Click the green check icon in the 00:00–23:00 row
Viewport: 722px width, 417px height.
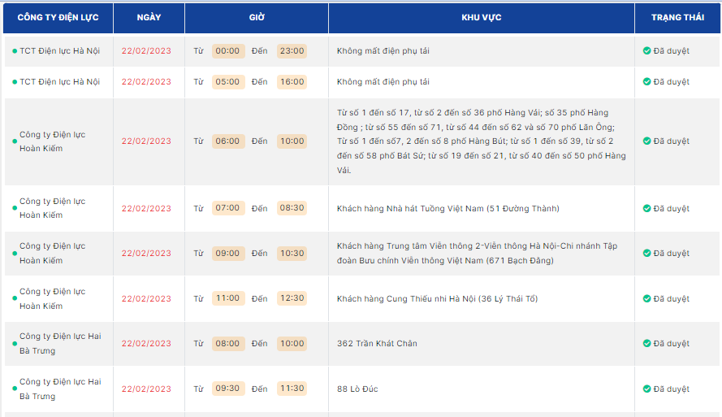646,50
